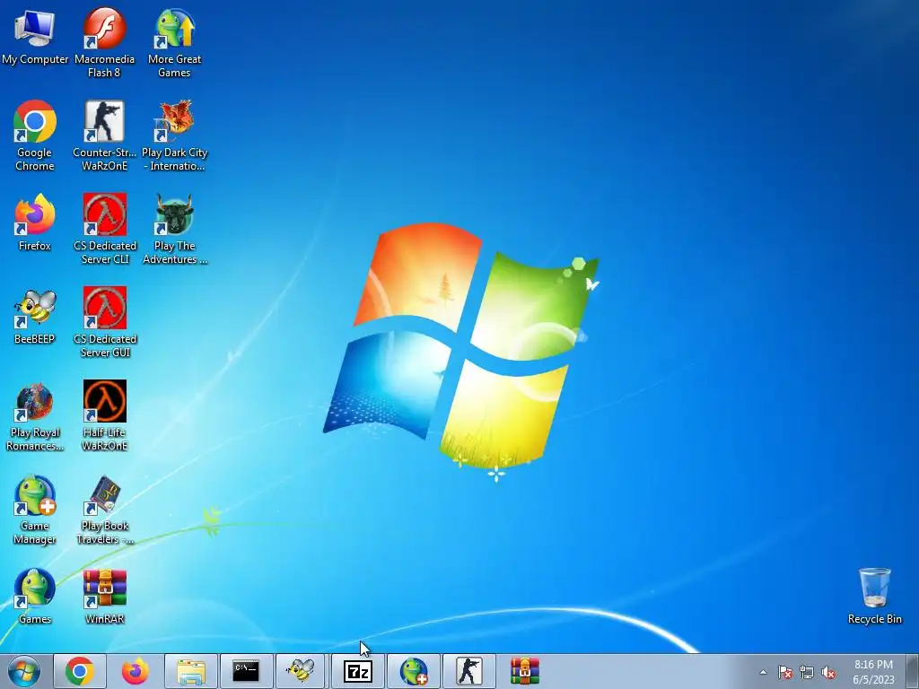This screenshot has height=689, width=919.
Task: Select the Play Royal Romances shortcut
Action: click(35, 416)
